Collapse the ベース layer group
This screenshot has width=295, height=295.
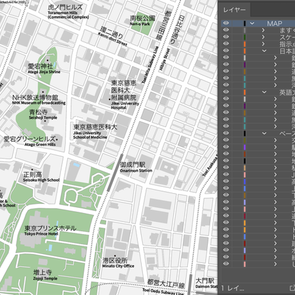click(x=264, y=133)
